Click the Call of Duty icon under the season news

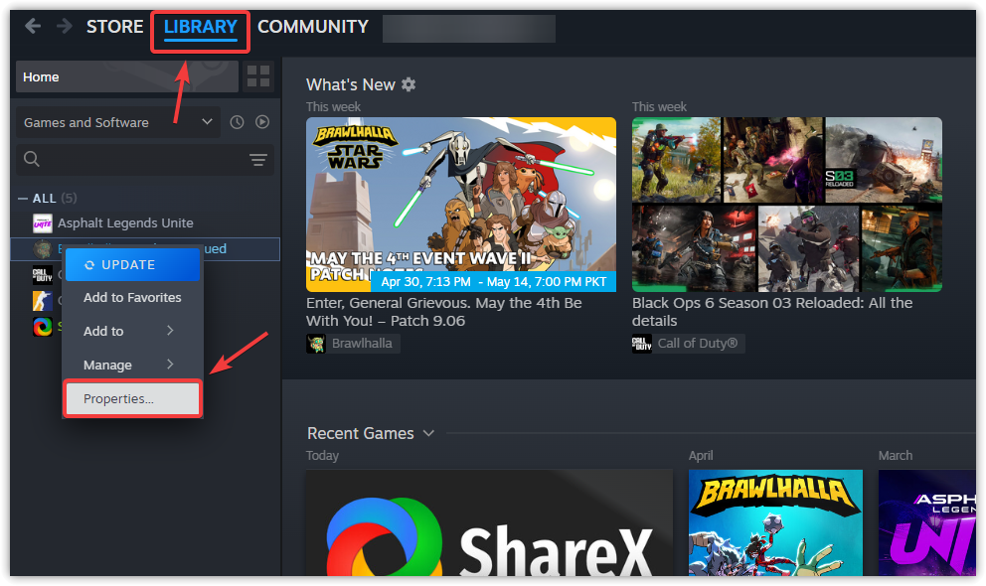tap(641, 343)
